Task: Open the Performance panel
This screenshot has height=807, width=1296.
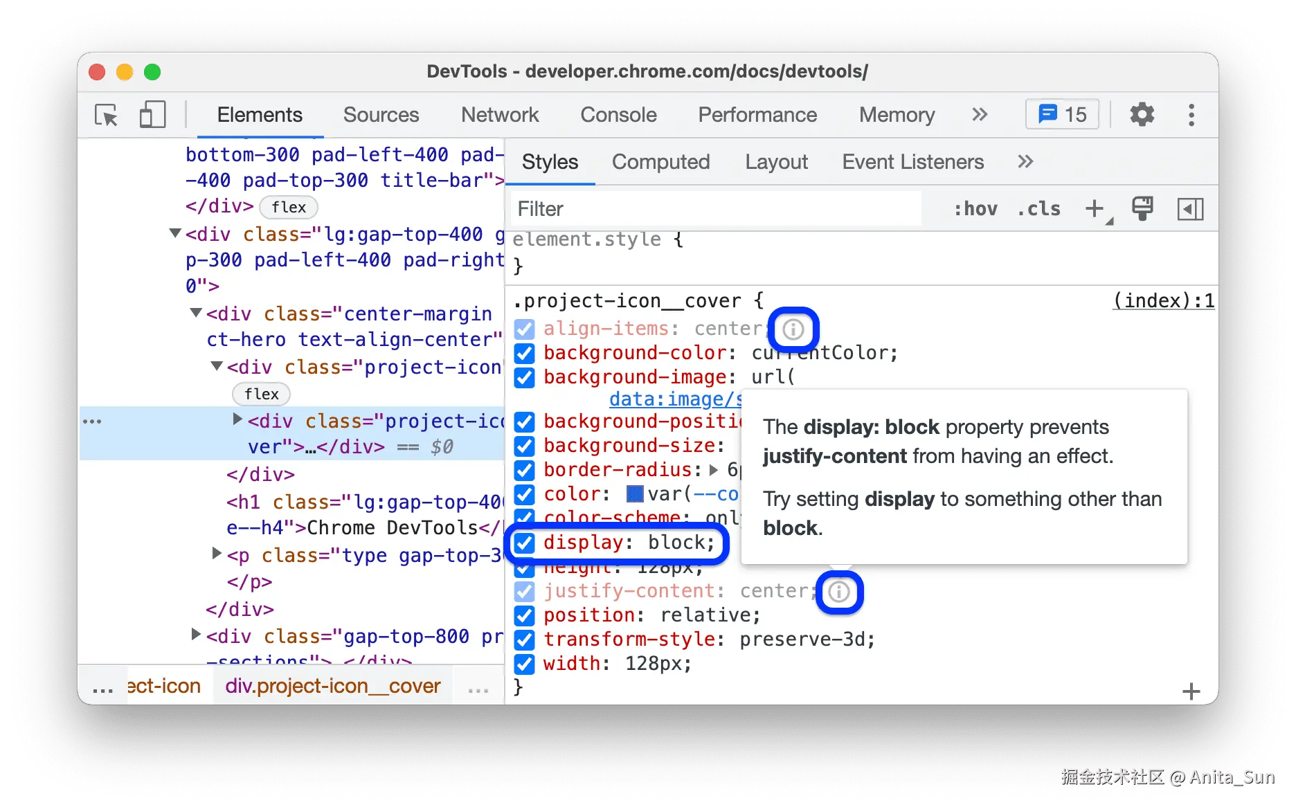Action: [x=757, y=115]
